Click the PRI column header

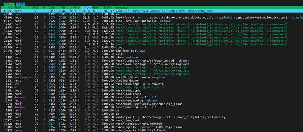tap(35, 8)
